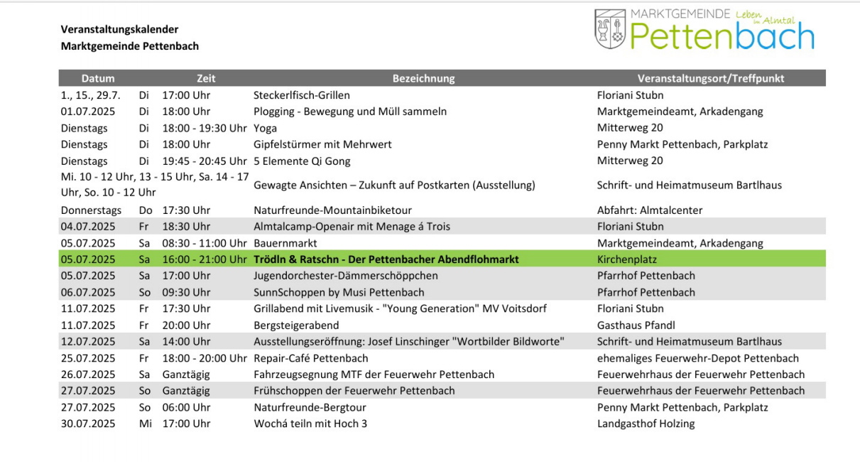860x462 pixels.
Task: Select the time "16:00 - 21:00 Uhr"
Action: coord(205,259)
